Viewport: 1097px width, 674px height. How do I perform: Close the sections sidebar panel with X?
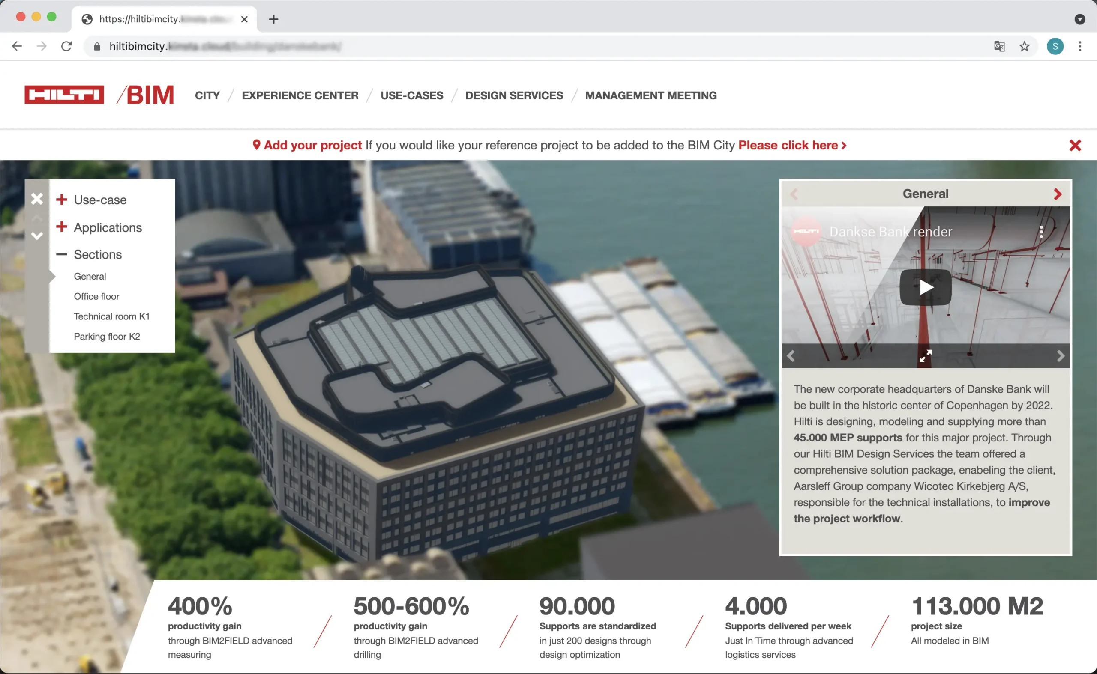tap(37, 199)
